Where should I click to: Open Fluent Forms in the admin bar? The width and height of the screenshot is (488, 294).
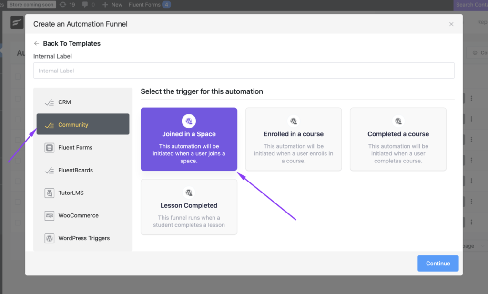pyautogui.click(x=149, y=5)
